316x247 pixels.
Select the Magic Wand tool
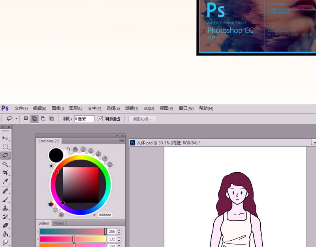pos(6,164)
